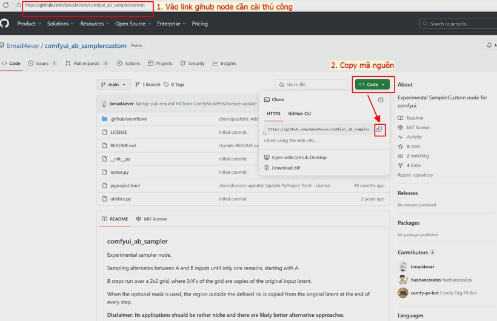Viewport: 497px width, 321px height.
Task: Open the Actions tab
Action: click(128, 64)
